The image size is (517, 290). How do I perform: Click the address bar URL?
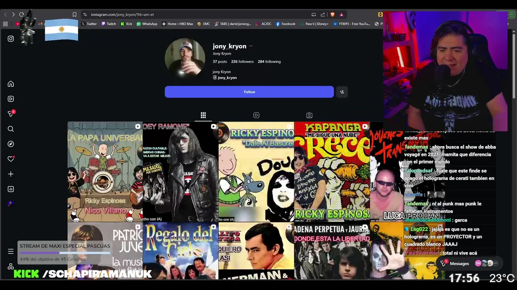click(x=122, y=14)
